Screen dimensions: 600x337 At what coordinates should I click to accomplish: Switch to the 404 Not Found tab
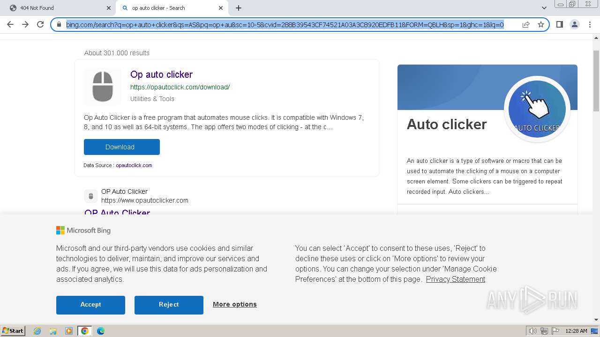click(58, 8)
